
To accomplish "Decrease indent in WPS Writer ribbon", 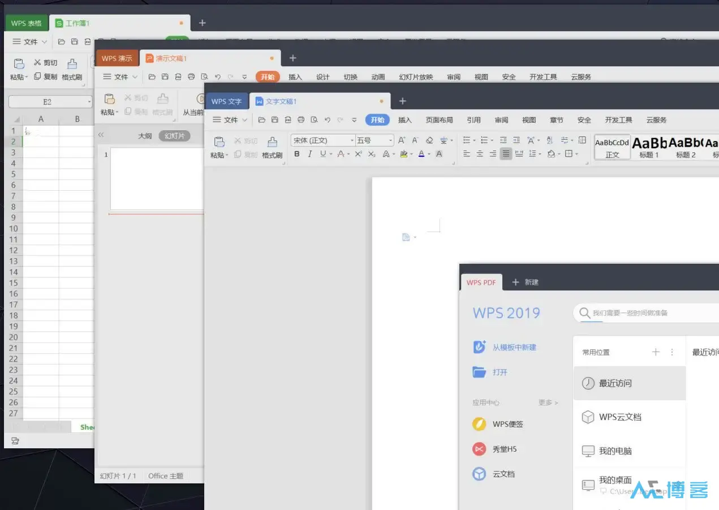I will 503,140.
